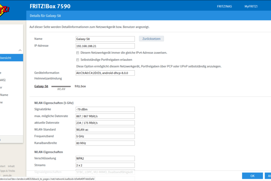
Task: Confirm with the OK button
Action: coord(252,176)
